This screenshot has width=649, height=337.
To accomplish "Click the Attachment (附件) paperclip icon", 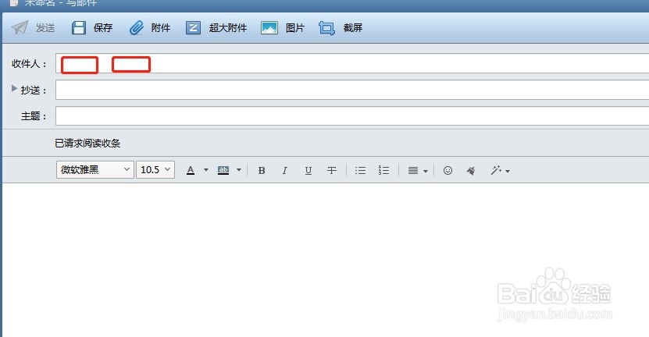I will click(136, 28).
